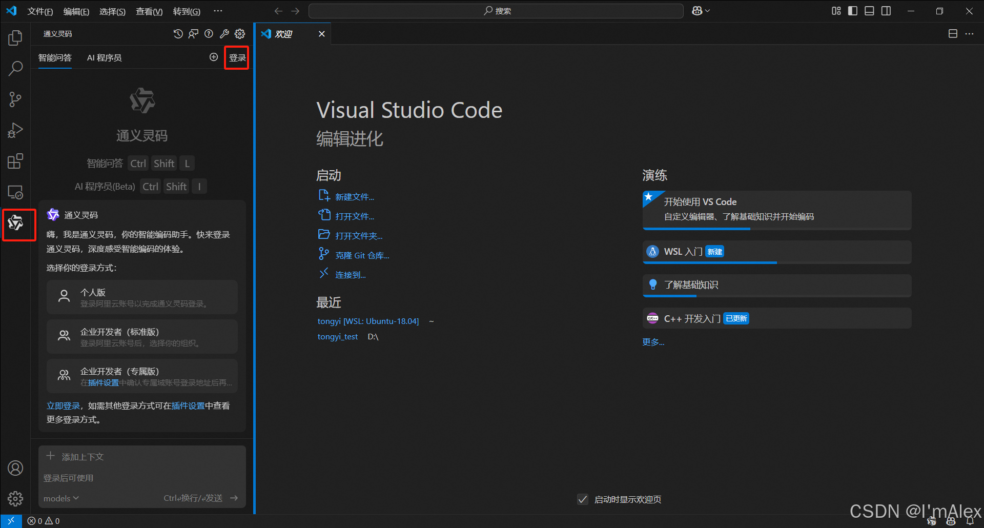Switch to the AI 程序员 tab
This screenshot has width=984, height=528.
(x=104, y=57)
